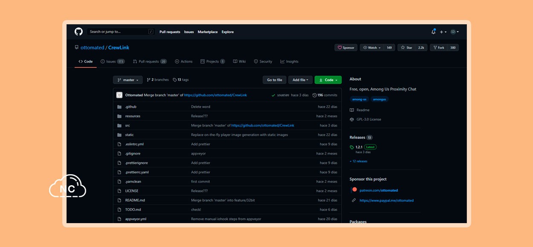Screen dimensions: 533x247
Task: Open the static folder
Action: click(129, 135)
